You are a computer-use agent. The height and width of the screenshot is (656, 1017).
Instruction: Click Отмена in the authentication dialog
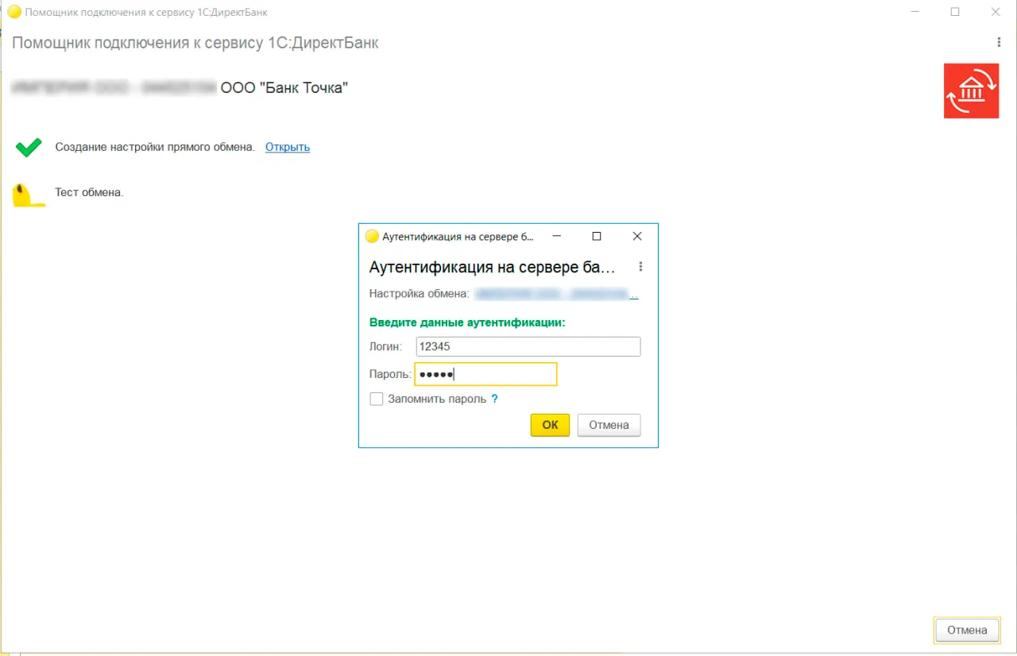[x=609, y=425]
